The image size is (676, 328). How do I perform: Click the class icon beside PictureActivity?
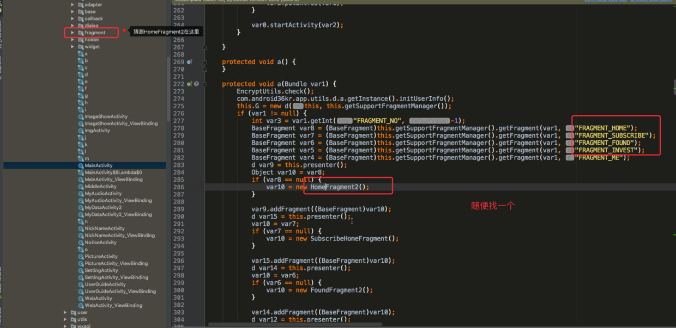click(x=81, y=257)
